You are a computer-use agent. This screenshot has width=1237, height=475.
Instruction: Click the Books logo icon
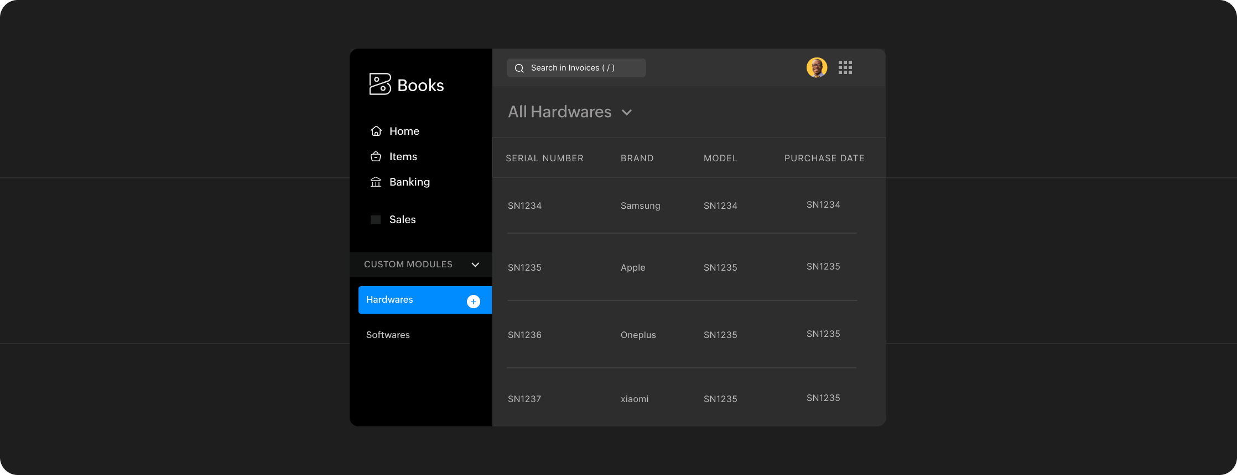[380, 85]
